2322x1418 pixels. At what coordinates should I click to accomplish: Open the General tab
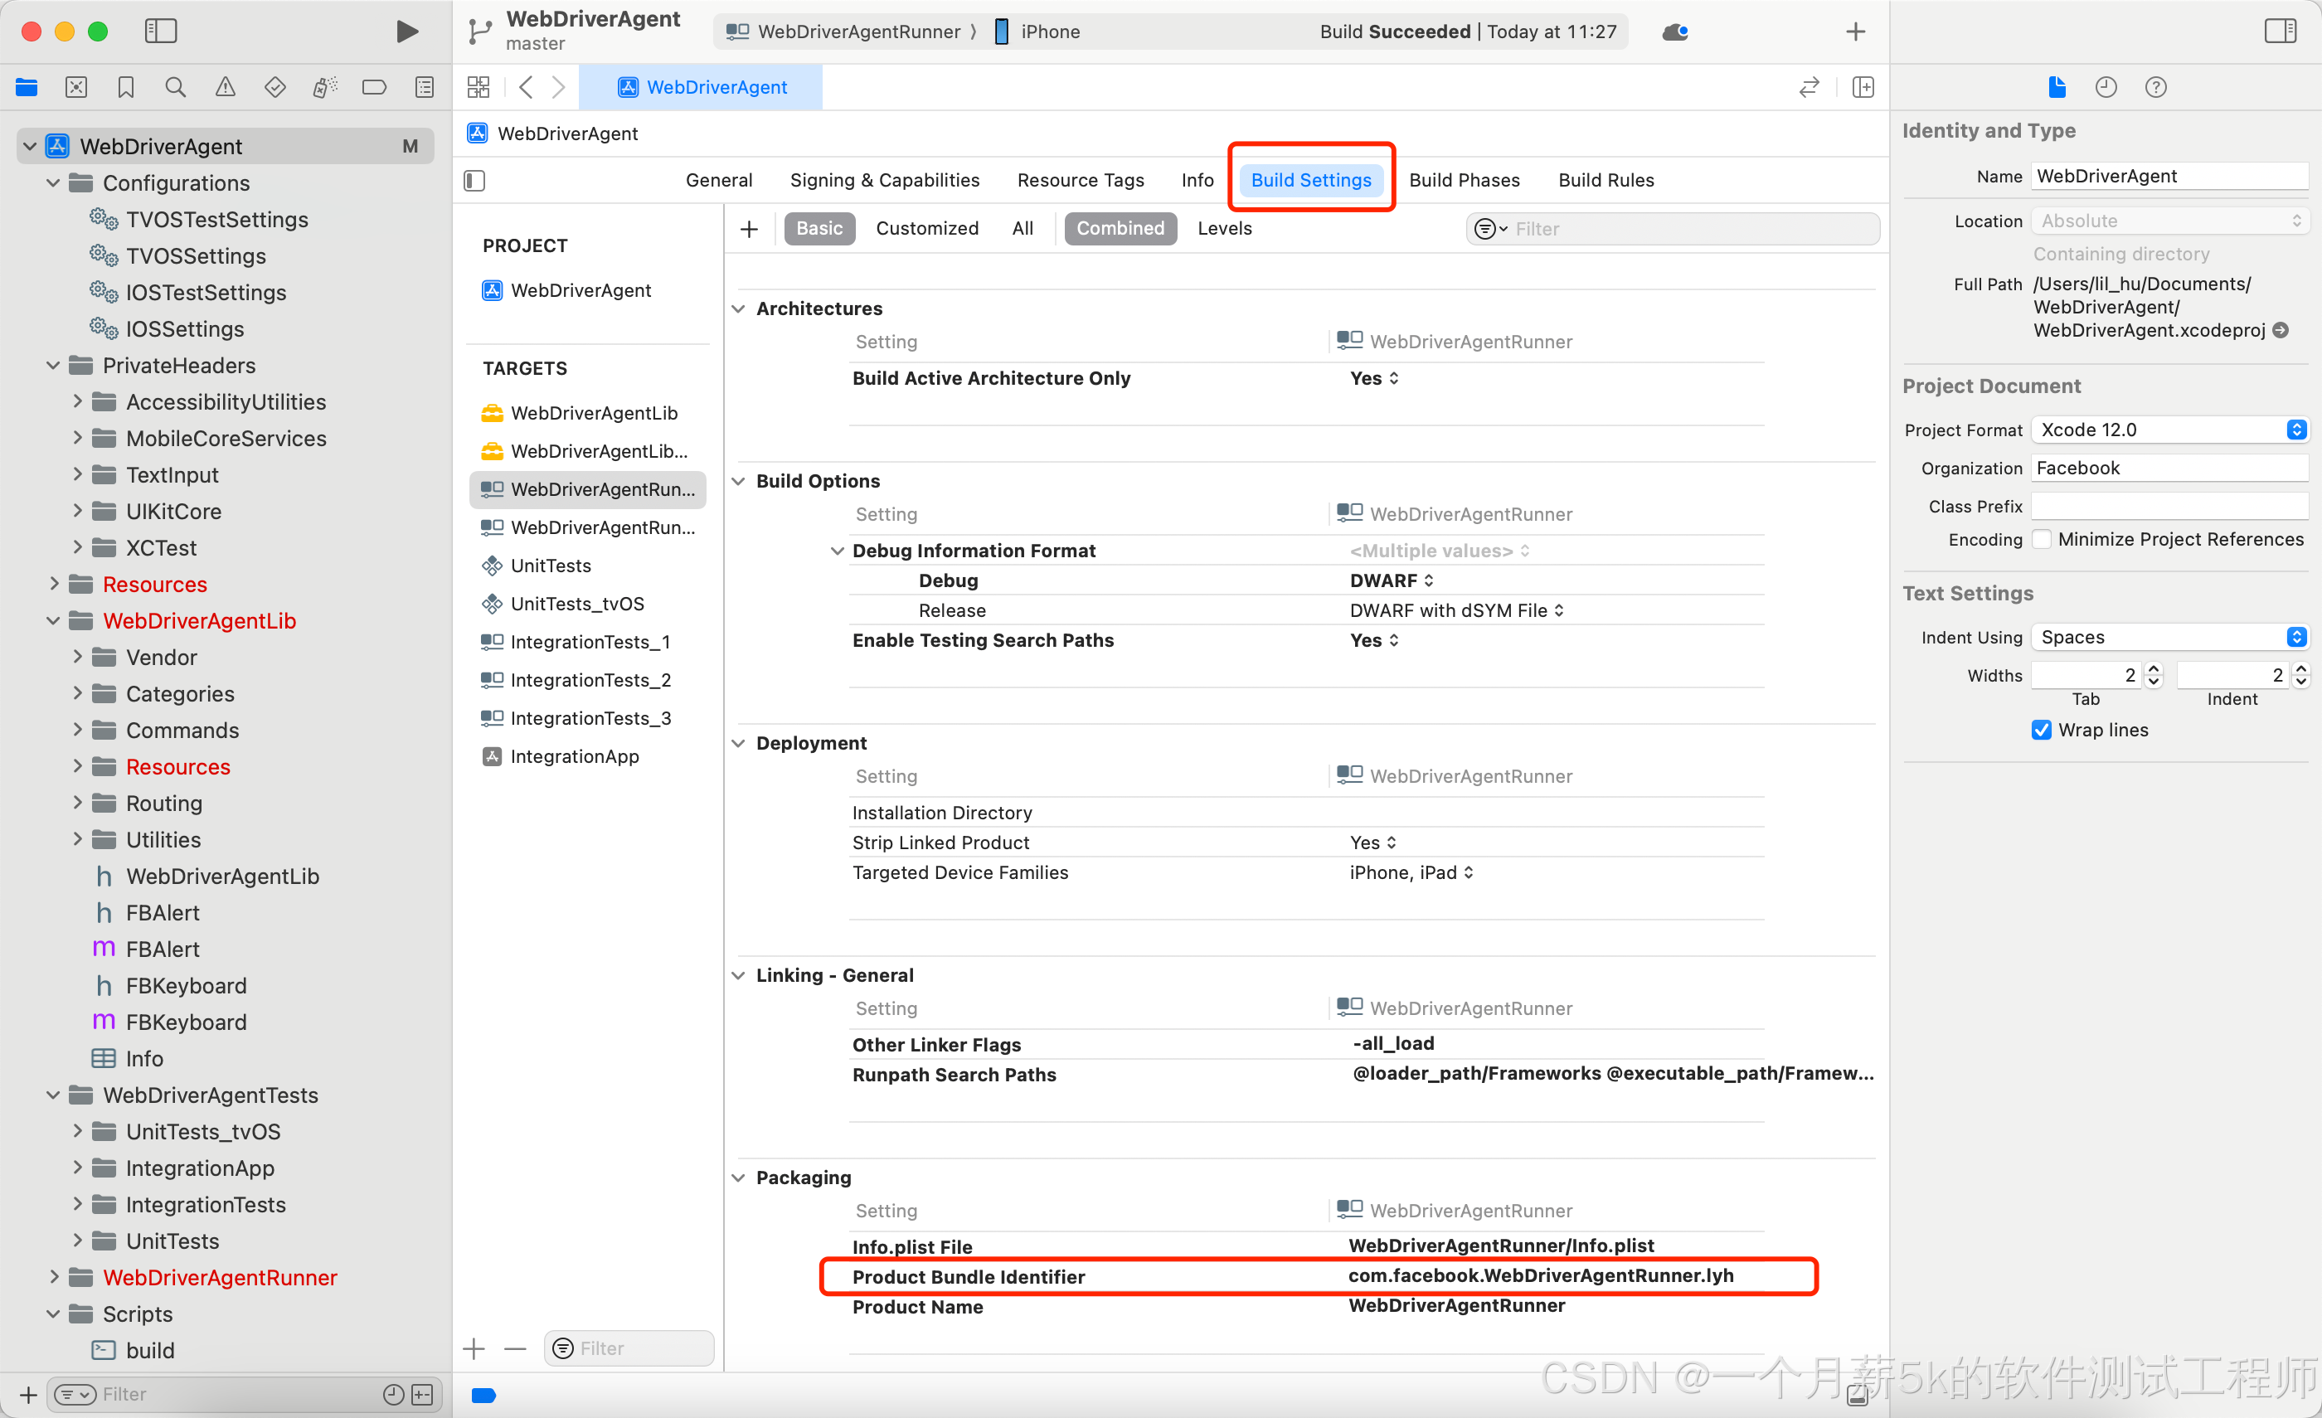pos(718,180)
